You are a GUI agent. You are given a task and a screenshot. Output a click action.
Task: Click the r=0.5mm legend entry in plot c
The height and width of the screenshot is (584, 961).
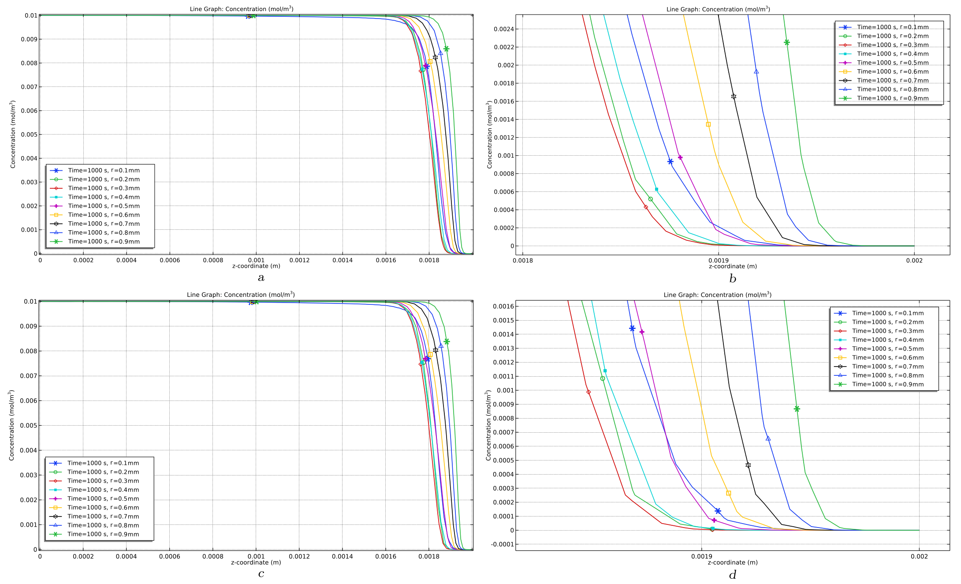pyautogui.click(x=103, y=499)
